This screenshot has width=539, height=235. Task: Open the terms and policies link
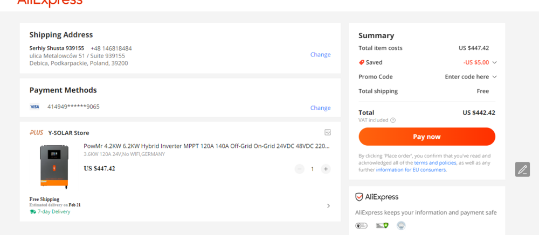coord(435,162)
